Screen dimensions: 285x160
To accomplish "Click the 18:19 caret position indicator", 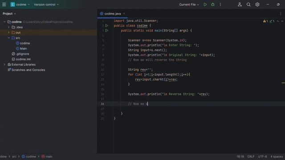I will [x=240, y=156].
